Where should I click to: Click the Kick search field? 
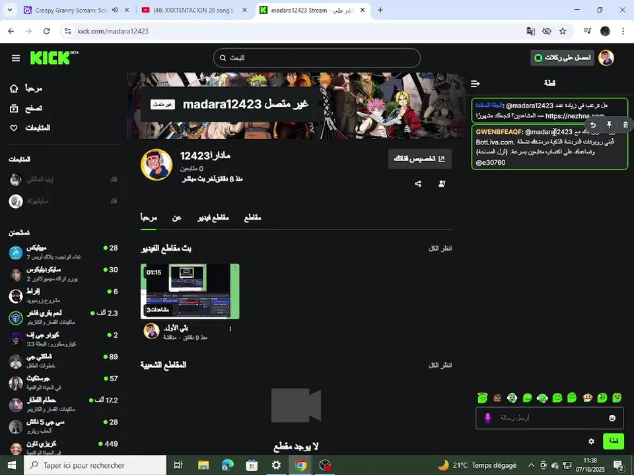click(316, 58)
